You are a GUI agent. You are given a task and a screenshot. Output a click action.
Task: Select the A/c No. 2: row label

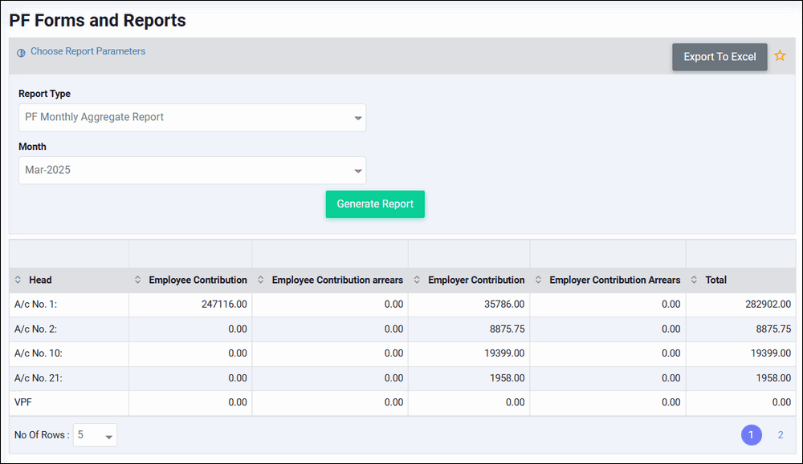pyautogui.click(x=36, y=329)
